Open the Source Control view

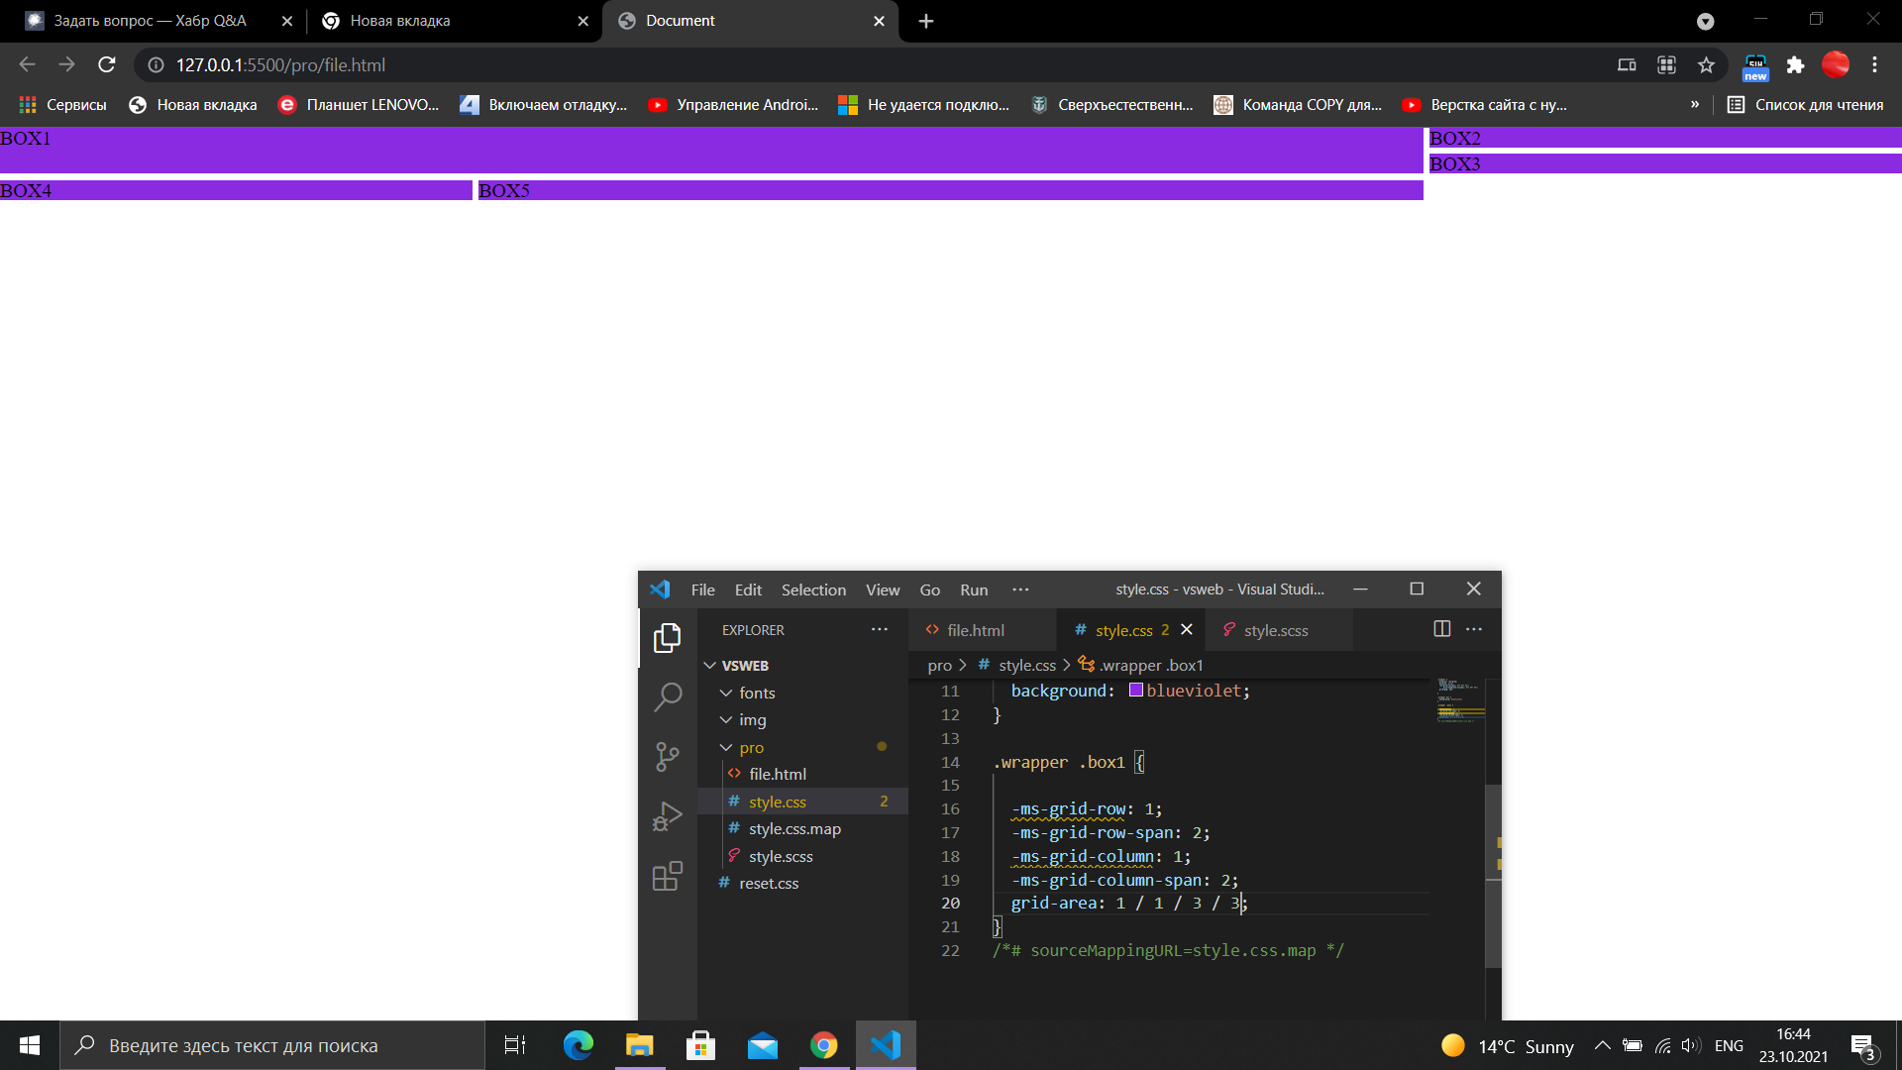(668, 757)
